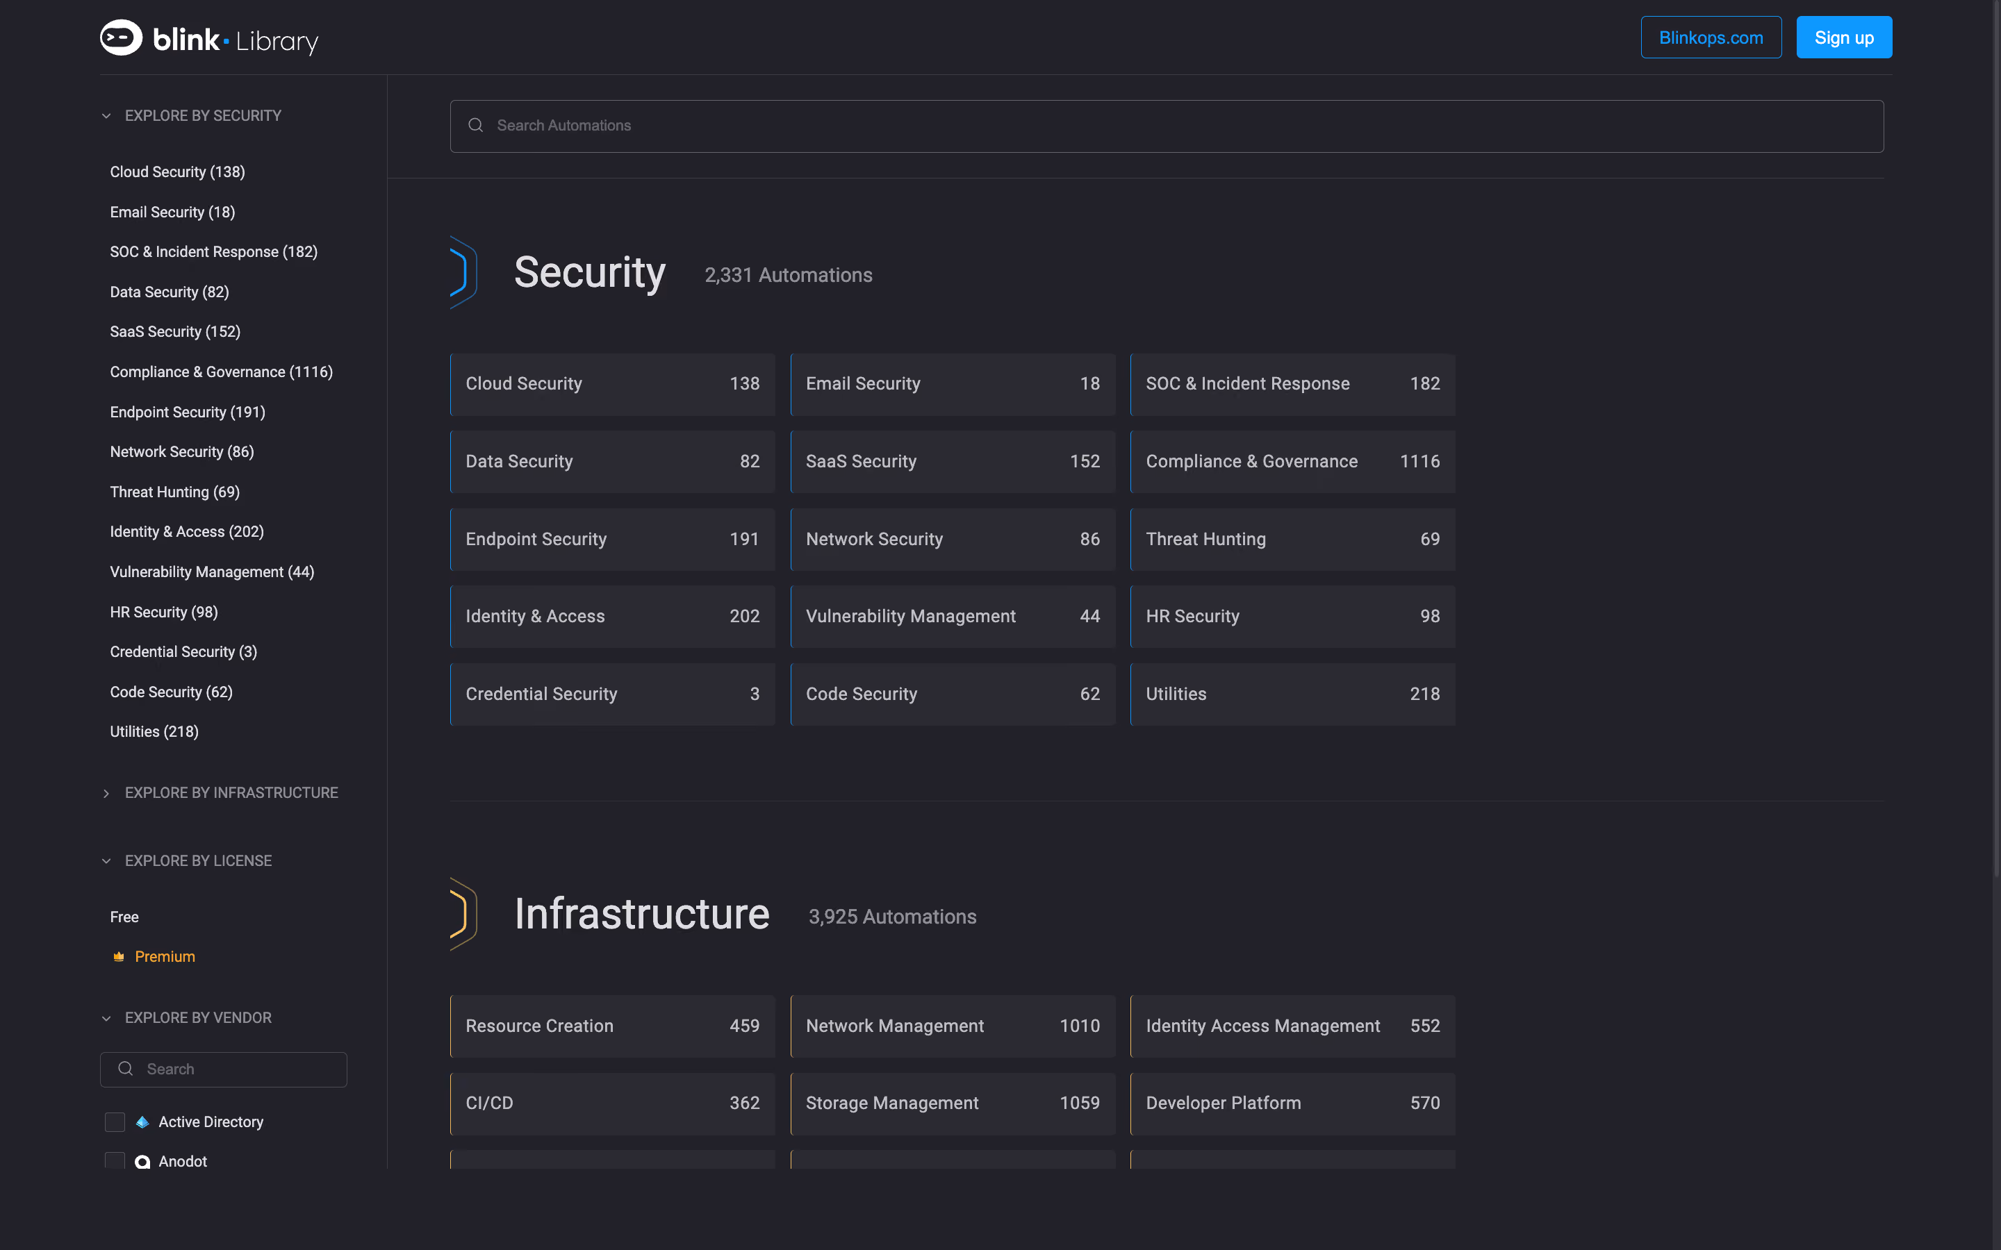
Task: Open the Data Security 82 card
Action: click(613, 461)
